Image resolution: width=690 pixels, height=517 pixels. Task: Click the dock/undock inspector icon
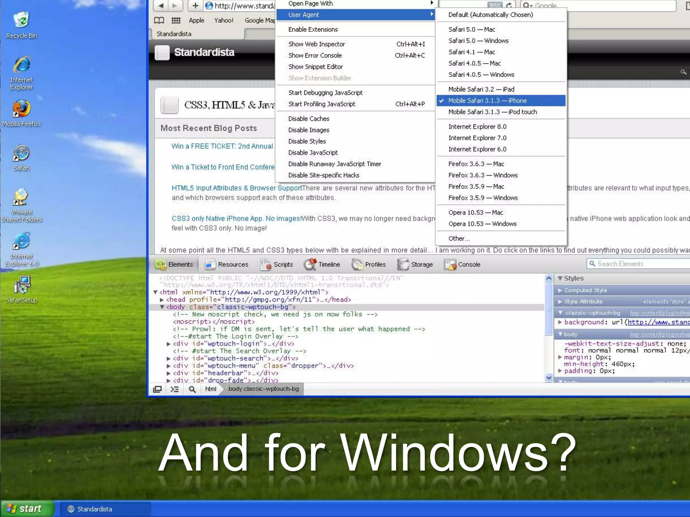coord(157,389)
